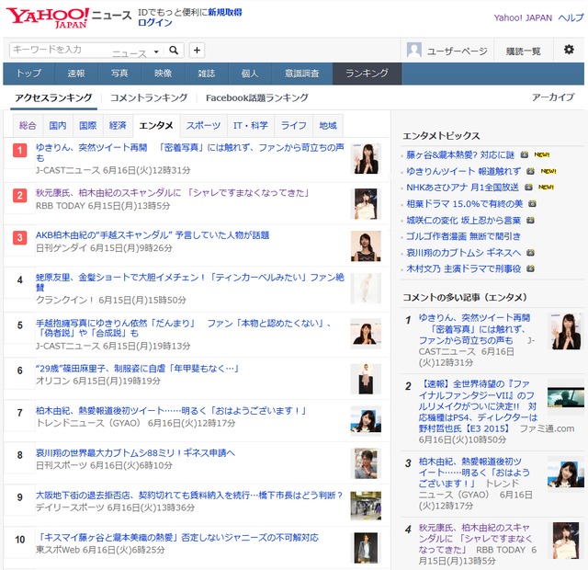Click thumbnail of rank 5 手越抱擁写真 article
Image resolution: width=588 pixels, height=570 pixels.
pos(366,334)
